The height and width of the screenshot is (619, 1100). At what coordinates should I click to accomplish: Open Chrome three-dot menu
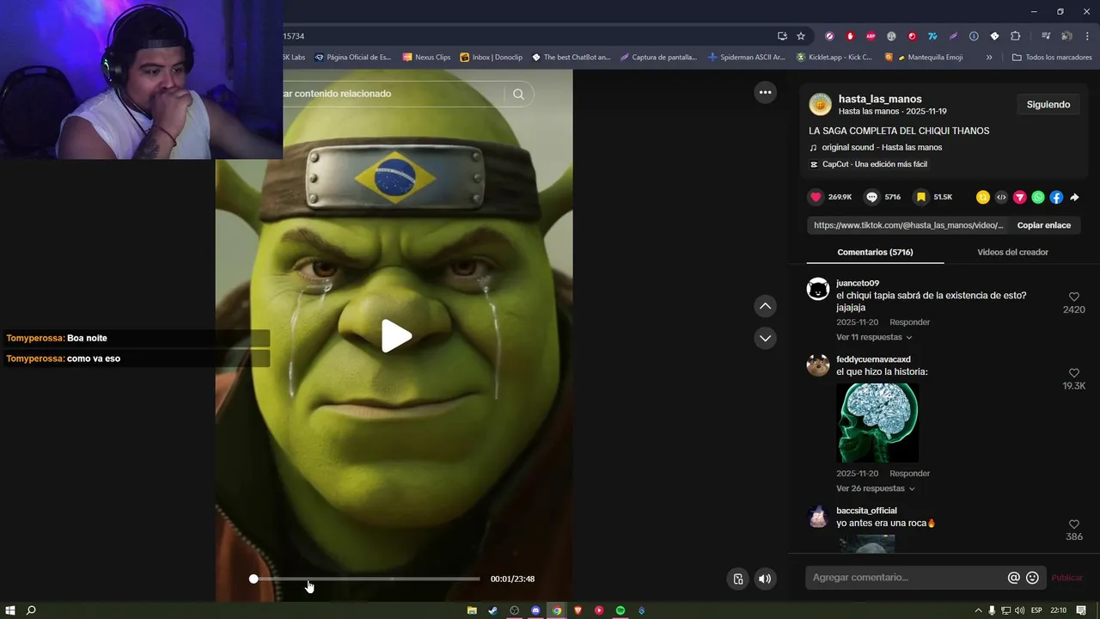tap(1087, 36)
